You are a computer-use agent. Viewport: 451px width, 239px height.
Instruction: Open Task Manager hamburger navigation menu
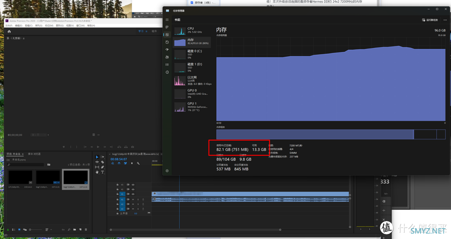coord(167,20)
